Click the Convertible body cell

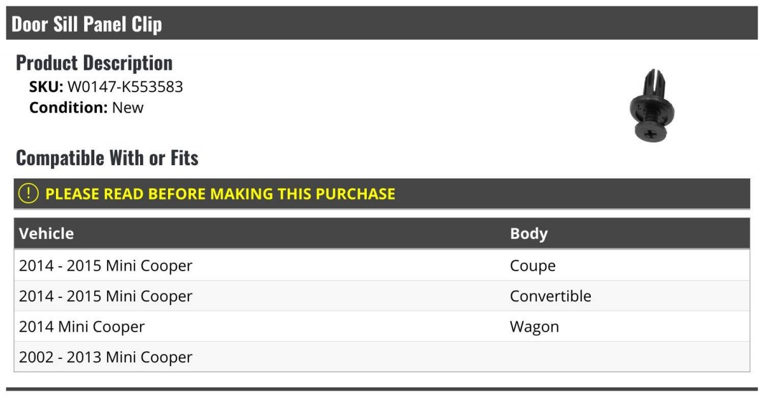551,296
